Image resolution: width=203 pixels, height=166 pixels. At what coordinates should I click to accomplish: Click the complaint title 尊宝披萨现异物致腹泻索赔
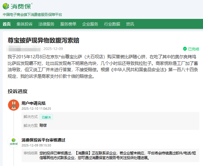[x=43, y=40]
